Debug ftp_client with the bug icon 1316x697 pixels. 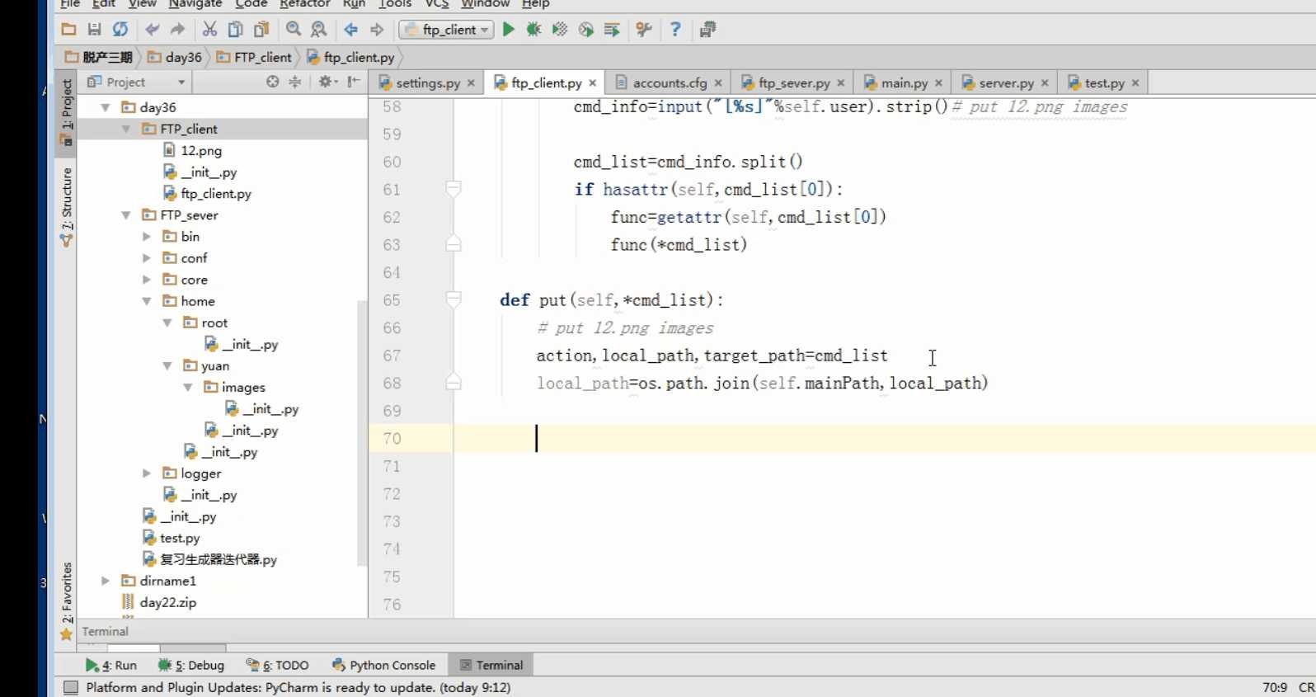click(534, 30)
